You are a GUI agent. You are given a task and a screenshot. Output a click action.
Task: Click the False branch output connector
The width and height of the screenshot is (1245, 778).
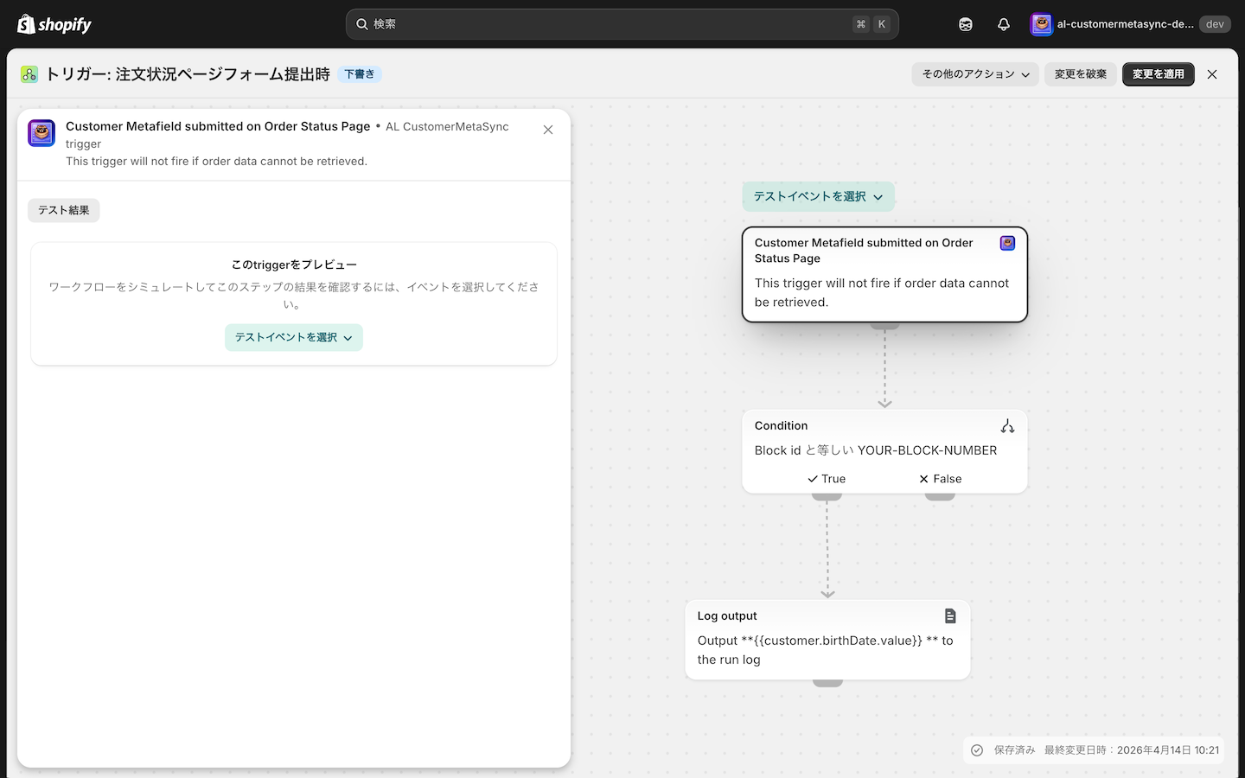pos(940,496)
